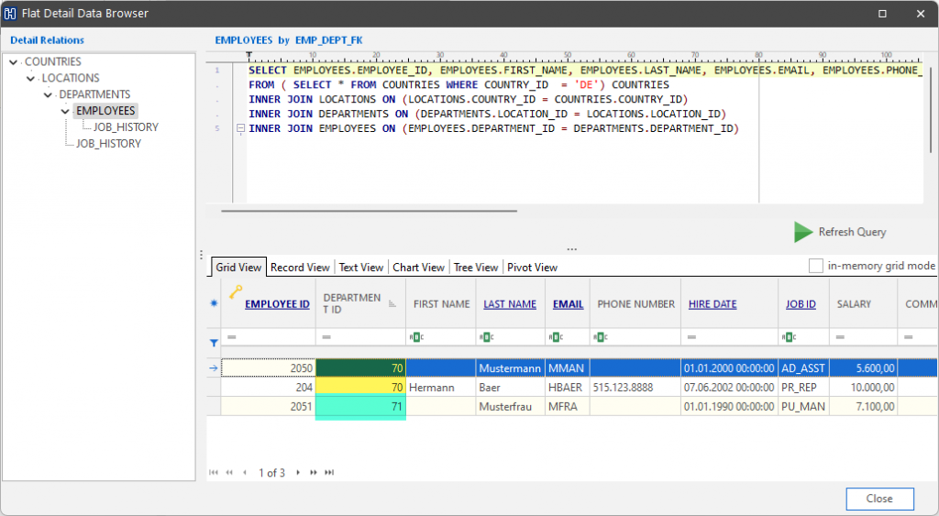Select the COUNTRIES tree item
Viewport: 939px width, 516px height.
52,61
